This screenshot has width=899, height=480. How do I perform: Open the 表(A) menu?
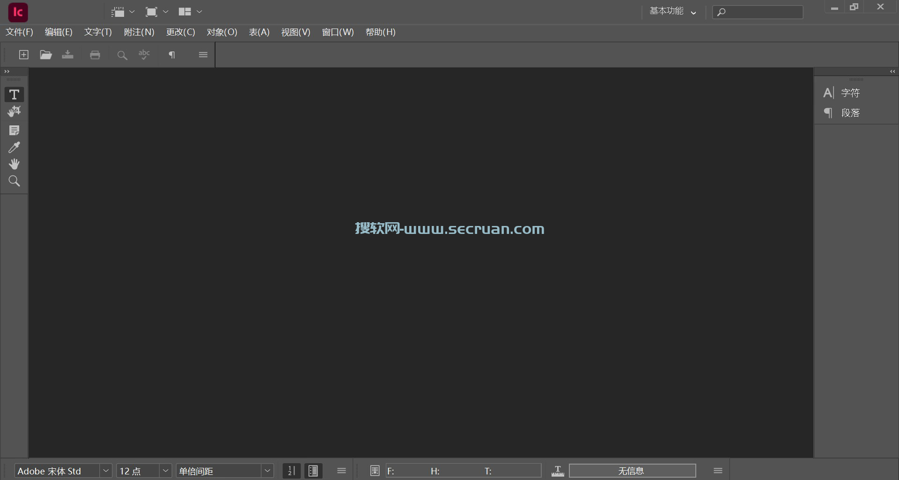click(x=259, y=32)
